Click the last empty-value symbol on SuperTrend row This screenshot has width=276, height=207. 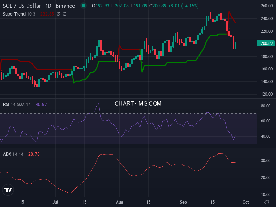pos(65,14)
